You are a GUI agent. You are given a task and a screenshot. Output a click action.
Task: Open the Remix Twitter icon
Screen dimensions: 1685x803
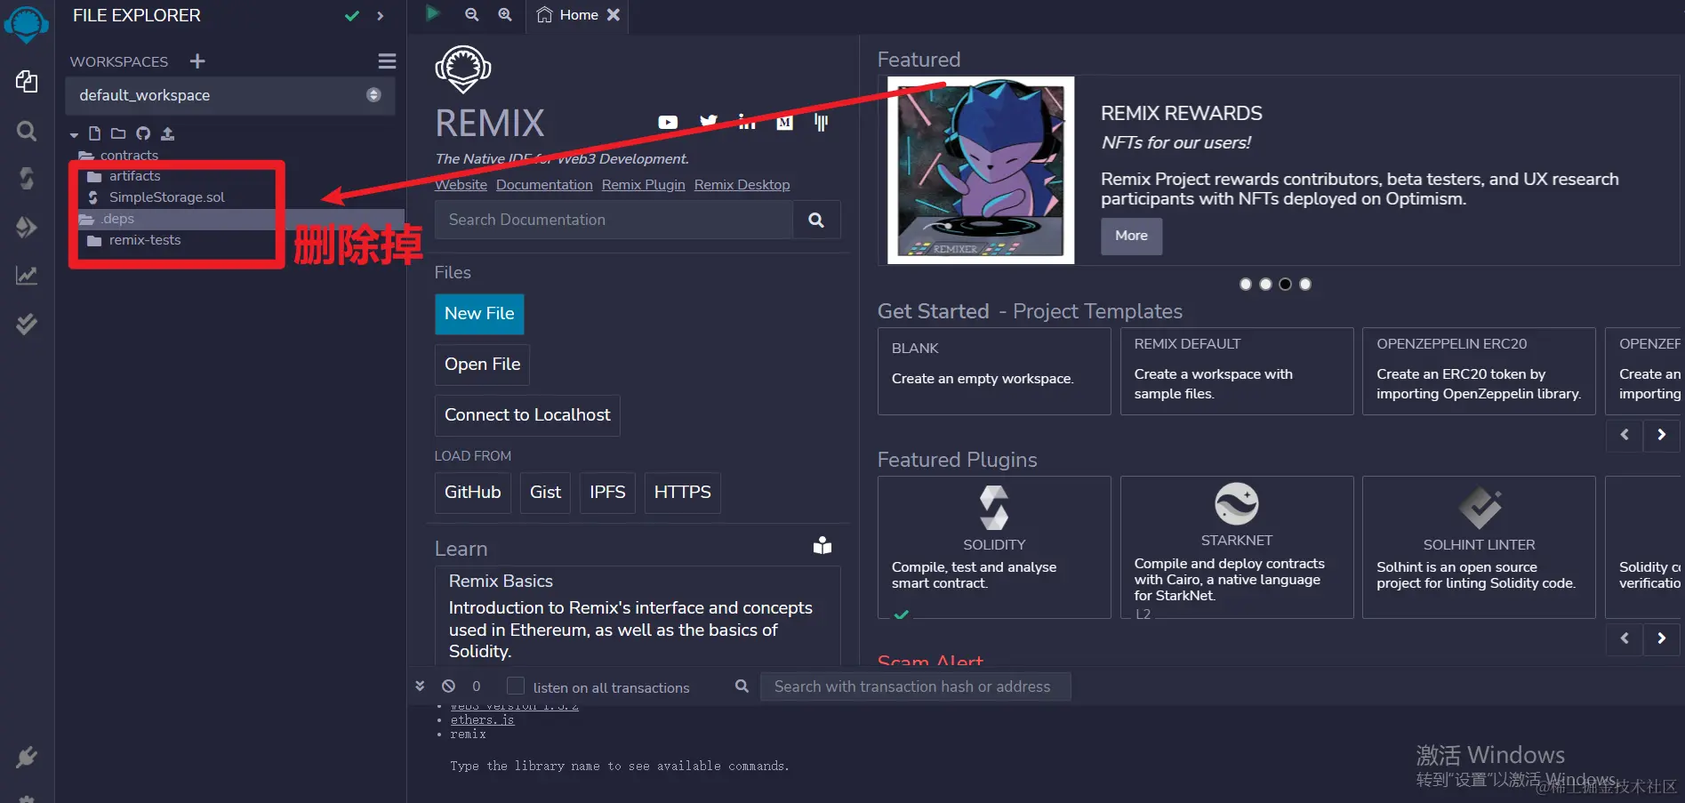[x=709, y=122]
